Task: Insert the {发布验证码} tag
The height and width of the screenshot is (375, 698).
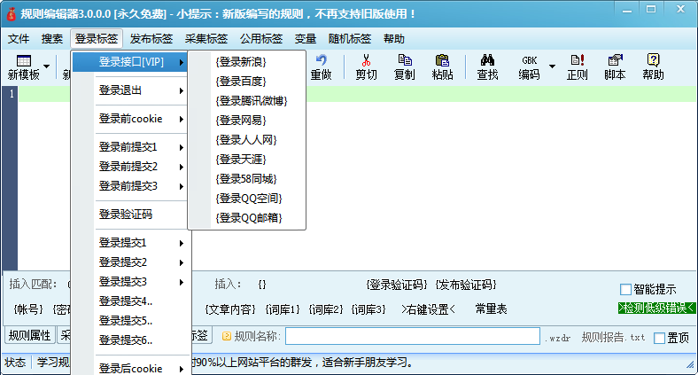Action: click(x=466, y=285)
